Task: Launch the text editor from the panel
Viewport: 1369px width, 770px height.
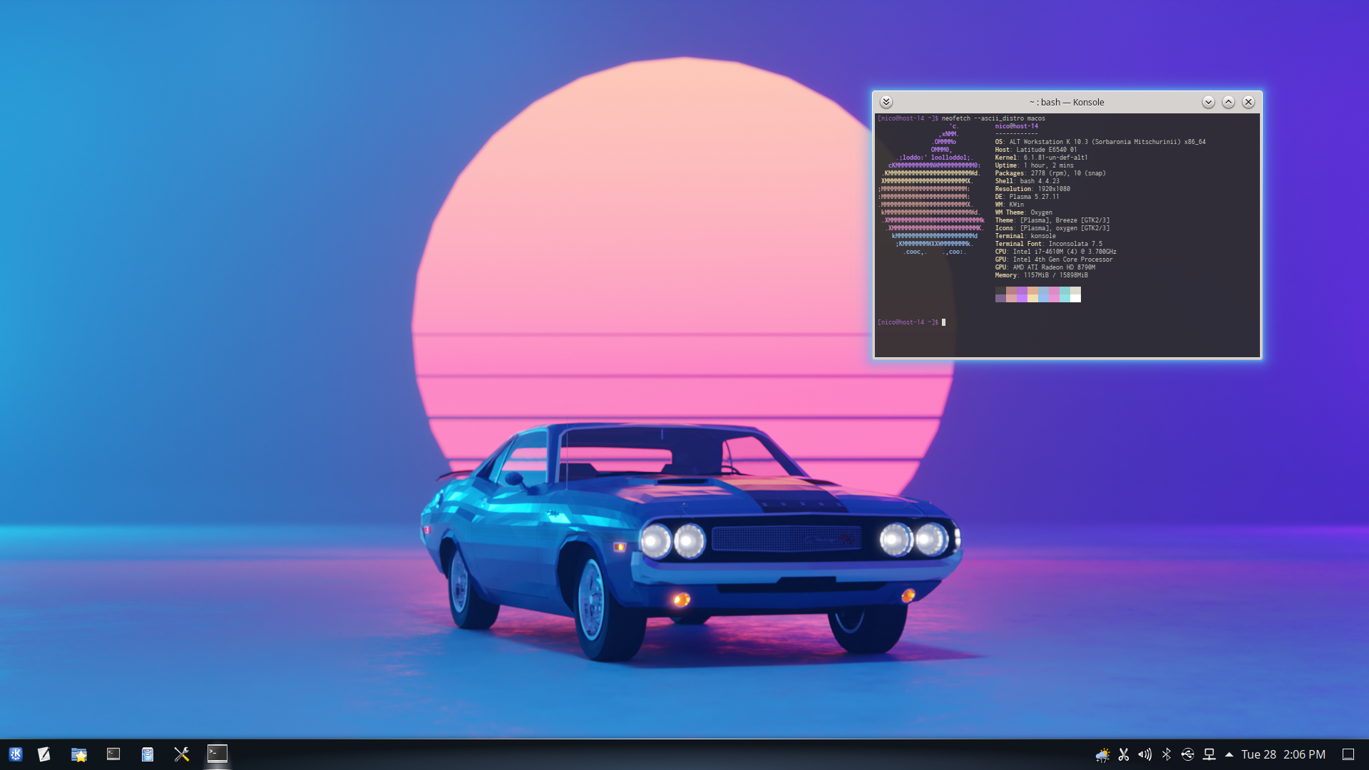Action: 44,754
